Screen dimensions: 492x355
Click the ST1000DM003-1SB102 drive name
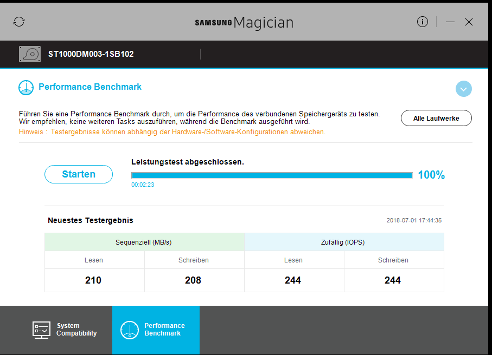91,54
